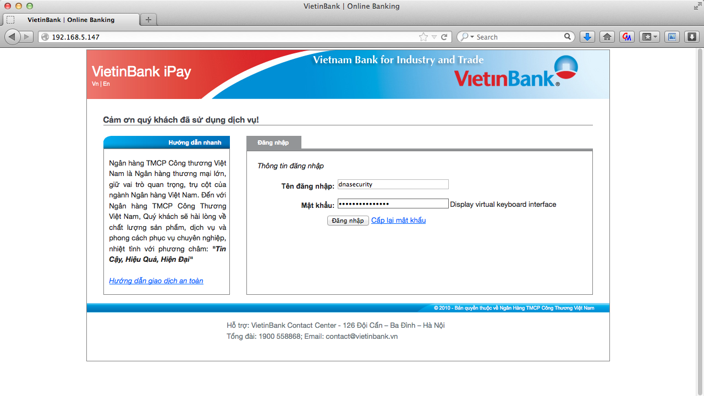The image size is (704, 396).
Task: Switch language to En in header
Action: click(106, 84)
